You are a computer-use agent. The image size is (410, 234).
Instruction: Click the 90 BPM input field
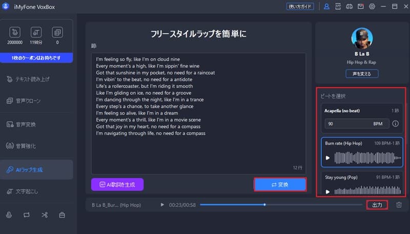tap(357, 124)
